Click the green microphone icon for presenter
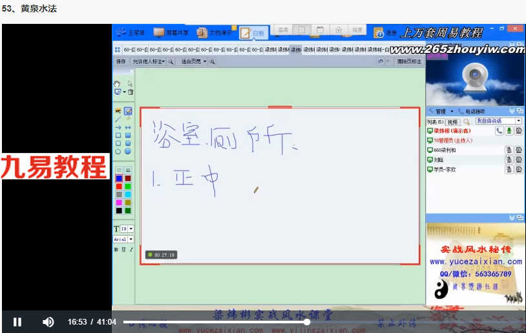This screenshot has height=333, width=526. (509, 130)
